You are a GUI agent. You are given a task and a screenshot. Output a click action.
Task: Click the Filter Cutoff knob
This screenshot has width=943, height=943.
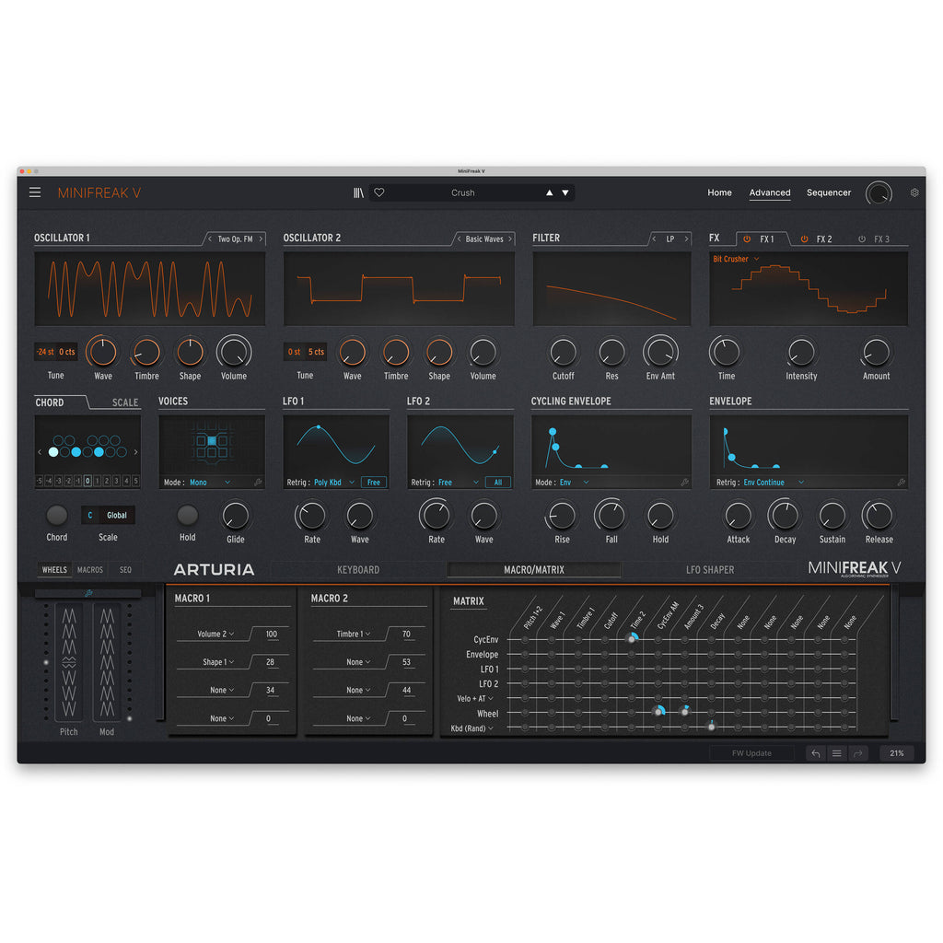point(563,352)
